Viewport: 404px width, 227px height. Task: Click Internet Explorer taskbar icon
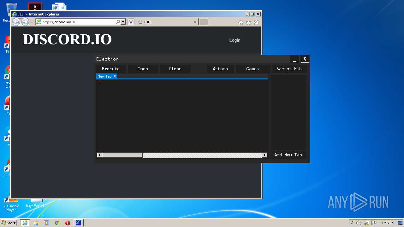25,223
